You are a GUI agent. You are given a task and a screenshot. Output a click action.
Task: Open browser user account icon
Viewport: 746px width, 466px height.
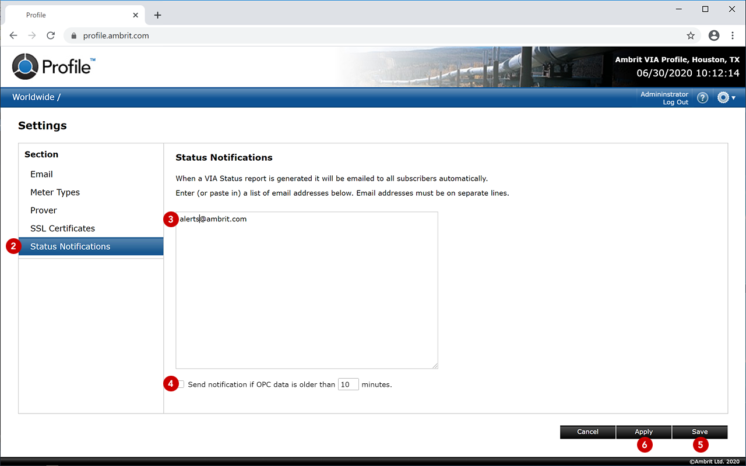(x=714, y=36)
